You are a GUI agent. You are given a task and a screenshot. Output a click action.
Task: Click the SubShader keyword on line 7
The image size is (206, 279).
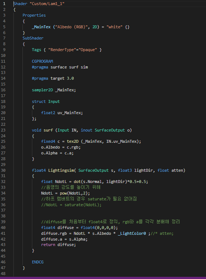pyautogui.click(x=33, y=38)
